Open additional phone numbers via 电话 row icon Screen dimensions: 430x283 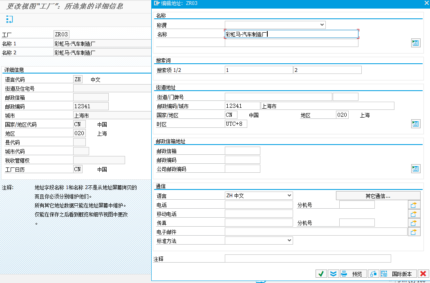414,205
